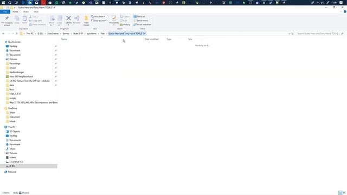
Task: Click the Up one level arrow
Action: (x=17, y=34)
